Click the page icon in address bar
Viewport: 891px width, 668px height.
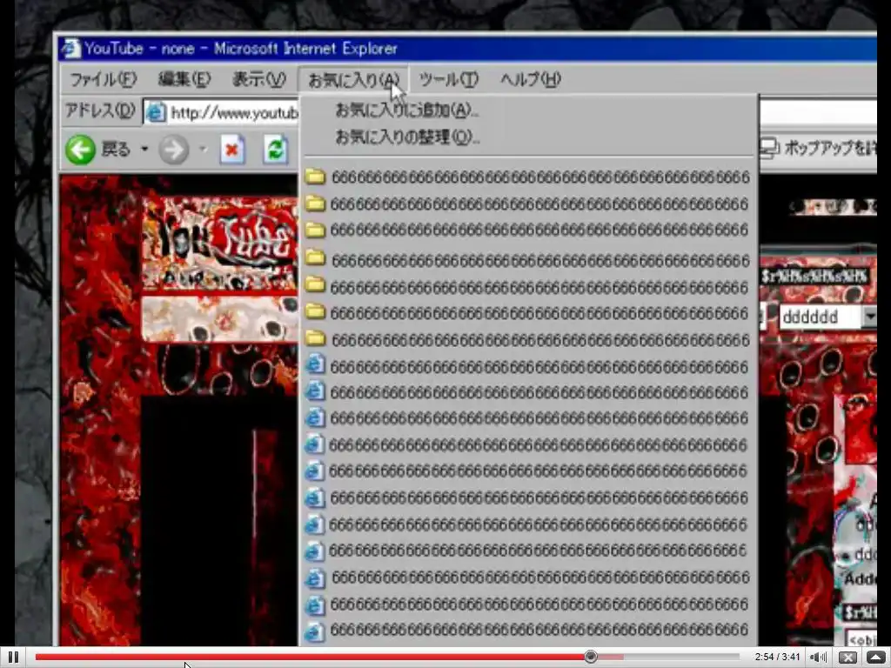[155, 112]
